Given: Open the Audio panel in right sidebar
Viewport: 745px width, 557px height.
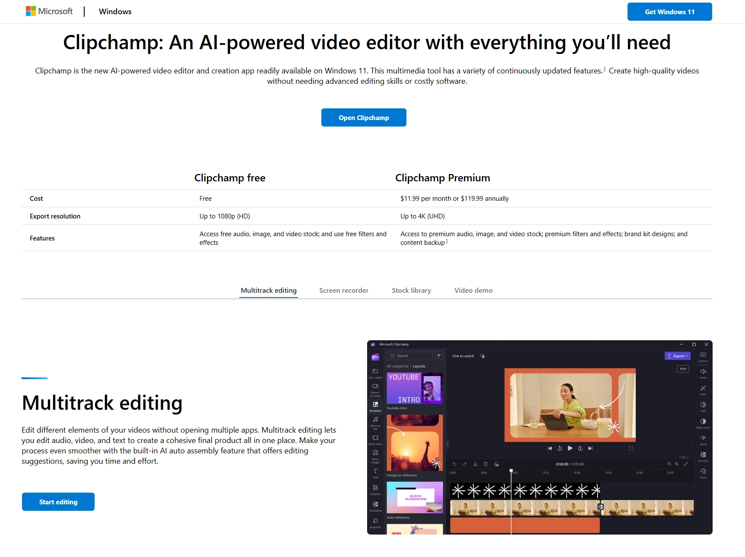Looking at the screenshot, I should click(703, 373).
